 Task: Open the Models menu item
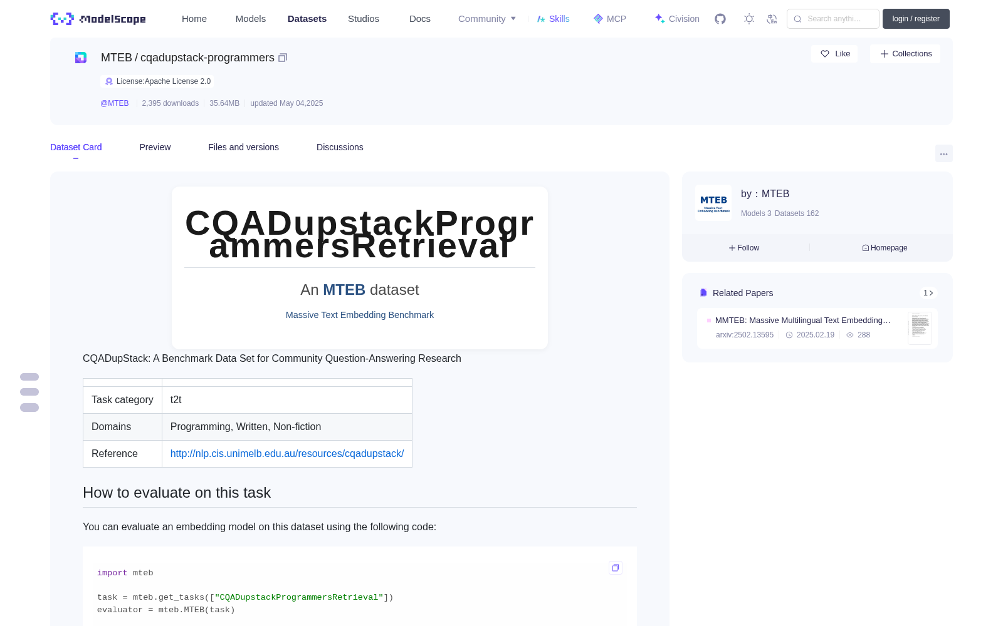pyautogui.click(x=251, y=19)
